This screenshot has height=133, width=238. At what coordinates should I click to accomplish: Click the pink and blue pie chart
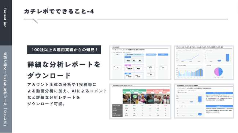[x=219, y=72]
